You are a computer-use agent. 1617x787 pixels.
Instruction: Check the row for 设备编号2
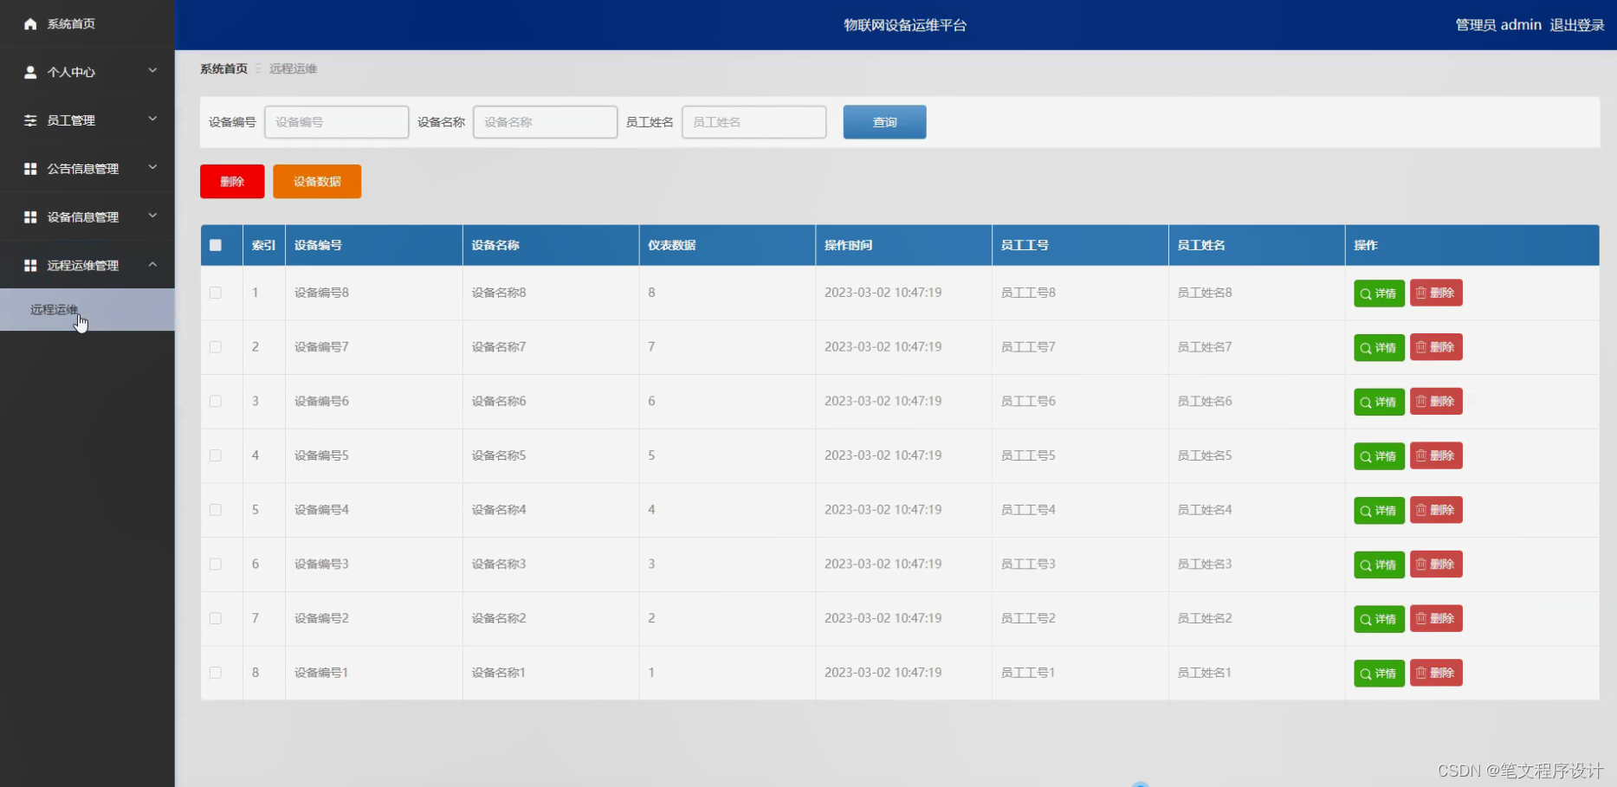click(x=216, y=618)
